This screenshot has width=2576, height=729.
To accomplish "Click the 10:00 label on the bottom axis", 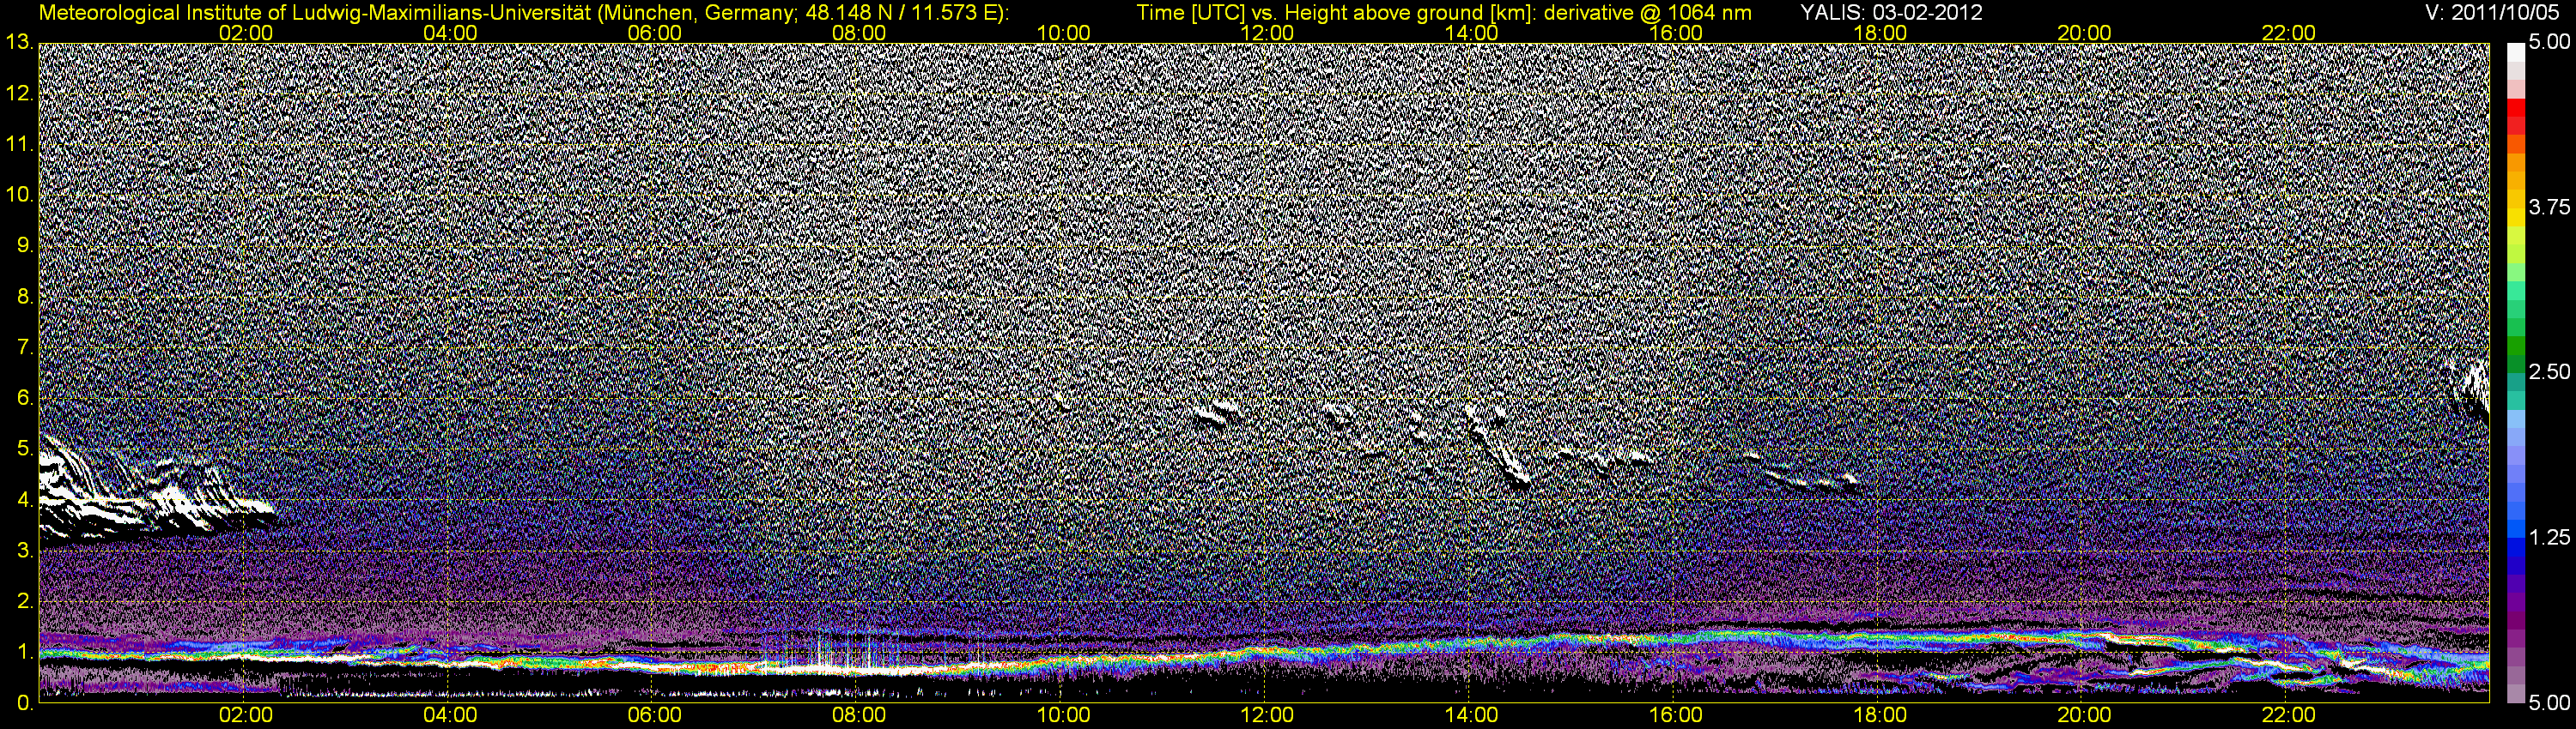I will point(1063,715).
